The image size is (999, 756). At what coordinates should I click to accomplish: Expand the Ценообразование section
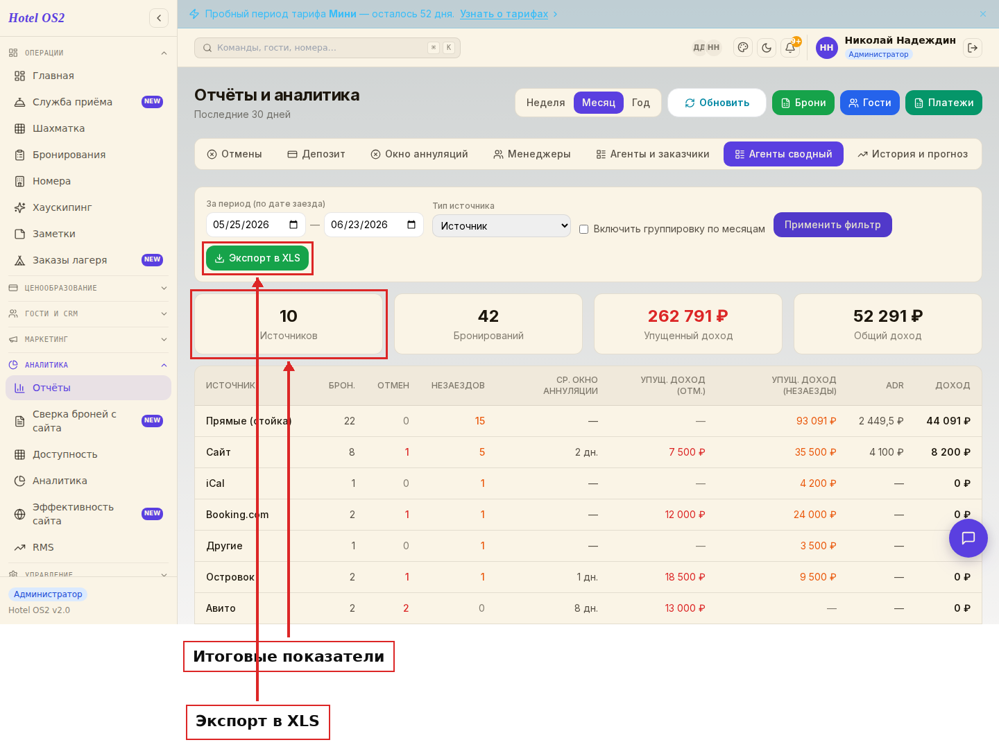(x=88, y=288)
